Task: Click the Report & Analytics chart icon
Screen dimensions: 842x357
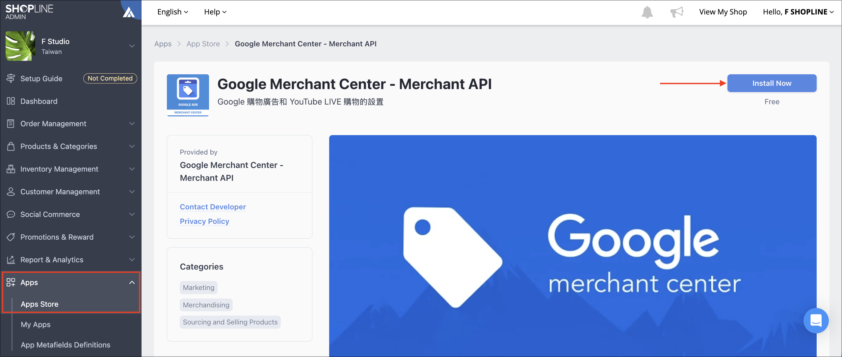Action: (x=11, y=260)
